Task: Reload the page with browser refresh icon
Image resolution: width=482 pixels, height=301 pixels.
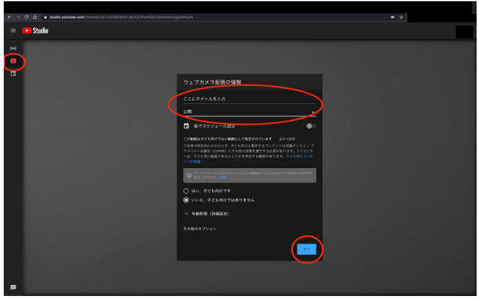Action: pyautogui.click(x=26, y=17)
